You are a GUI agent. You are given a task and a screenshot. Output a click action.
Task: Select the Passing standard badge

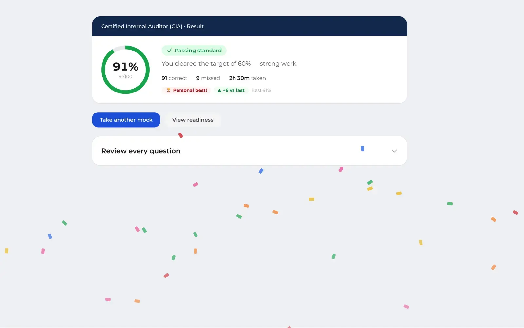point(194,51)
